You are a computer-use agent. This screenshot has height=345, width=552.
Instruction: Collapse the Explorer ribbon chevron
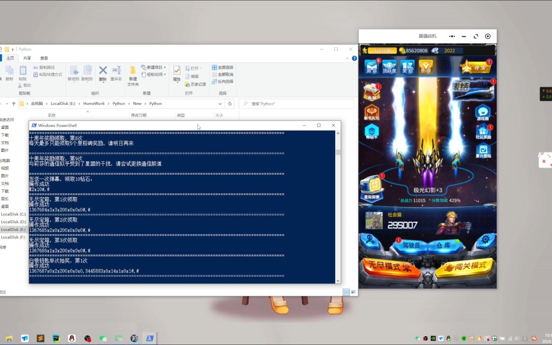click(347, 58)
